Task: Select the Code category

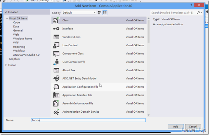Action: click(17, 22)
